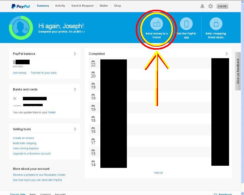Screen dimensions: 244x195
Task: Click Transfer to your bank
Action: coord(44,73)
